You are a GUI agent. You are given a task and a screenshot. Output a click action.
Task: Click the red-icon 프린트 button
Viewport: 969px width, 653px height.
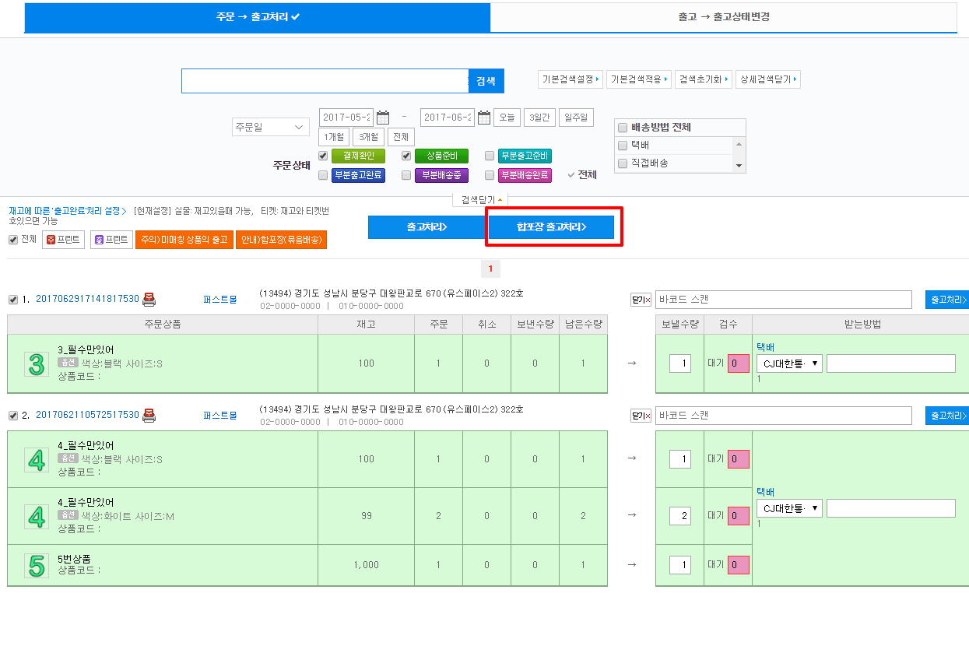(x=63, y=240)
